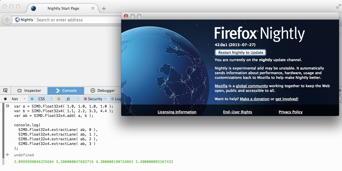This screenshot has height=171, width=342.
Task: Click the Nightly globe identity icon
Action: tap(17, 20)
